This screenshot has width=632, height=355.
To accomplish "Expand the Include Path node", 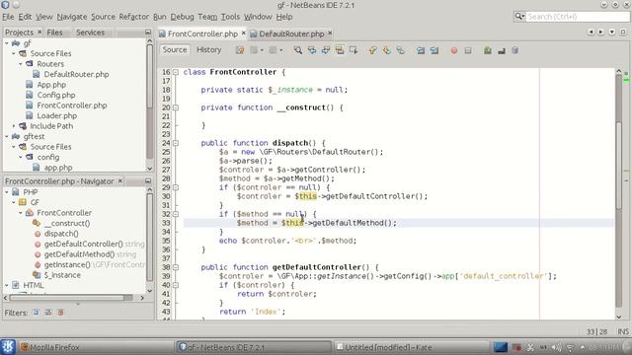I will coord(14,126).
